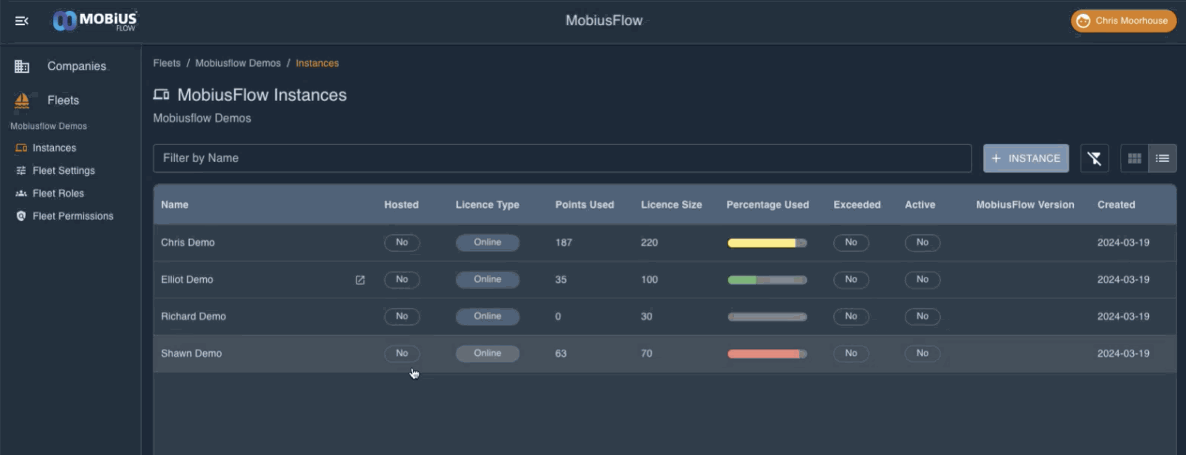The image size is (1186, 455).
Task: Open Fleet Roles in the sidebar
Action: tap(58, 193)
